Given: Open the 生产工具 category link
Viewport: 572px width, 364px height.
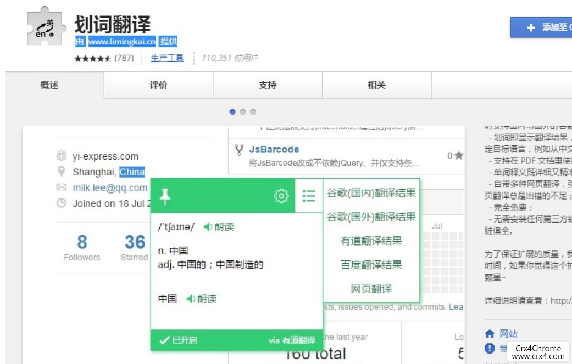Looking at the screenshot, I should pyautogui.click(x=167, y=58).
